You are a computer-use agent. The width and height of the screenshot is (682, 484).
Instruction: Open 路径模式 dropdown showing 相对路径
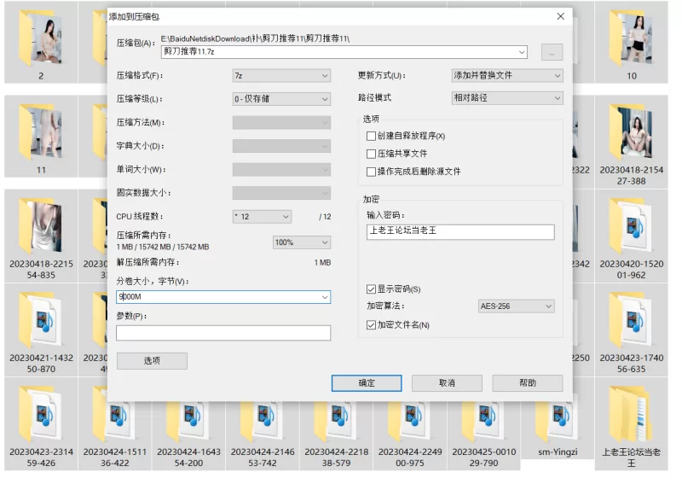click(x=507, y=98)
